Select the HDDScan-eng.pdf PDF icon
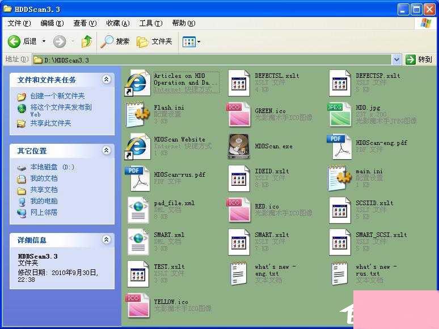Screen dimensions: 439x329 click(x=339, y=147)
